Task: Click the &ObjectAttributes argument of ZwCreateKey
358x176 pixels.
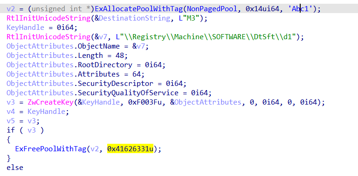Action: 206,102
